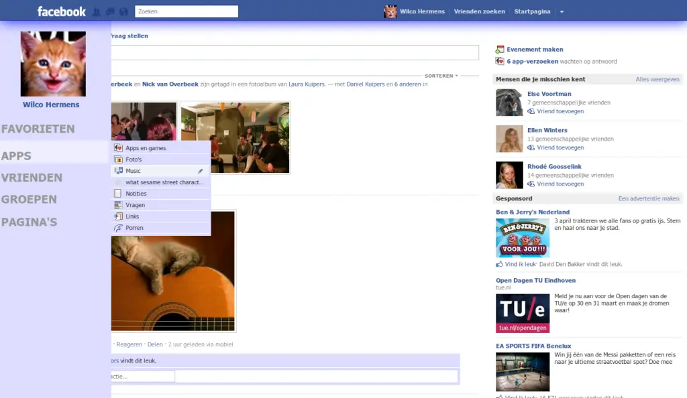The width and height of the screenshot is (687, 398).
Task: Select Notities in the apps menu
Action: pos(136,194)
